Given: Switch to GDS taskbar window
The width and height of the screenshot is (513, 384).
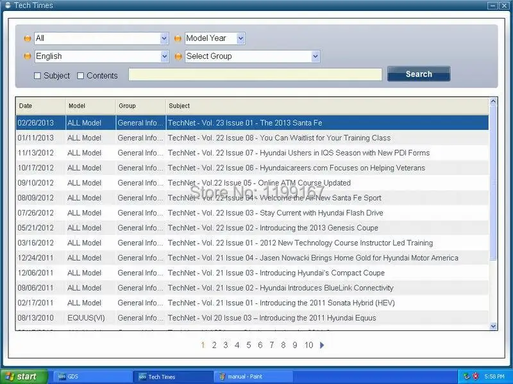Looking at the screenshot, I should [x=93, y=376].
